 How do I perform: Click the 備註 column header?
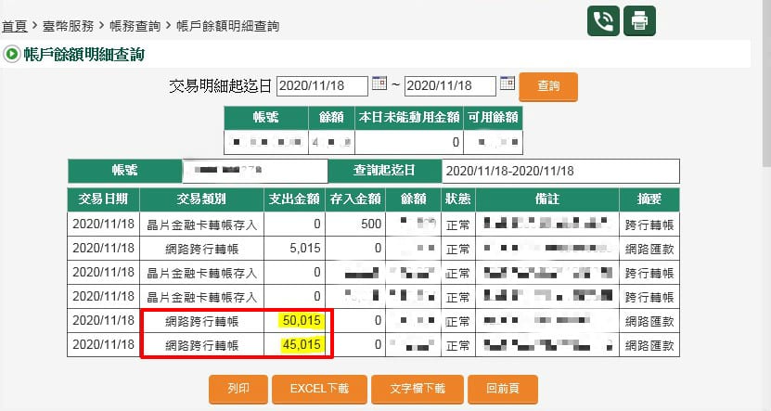(547, 199)
